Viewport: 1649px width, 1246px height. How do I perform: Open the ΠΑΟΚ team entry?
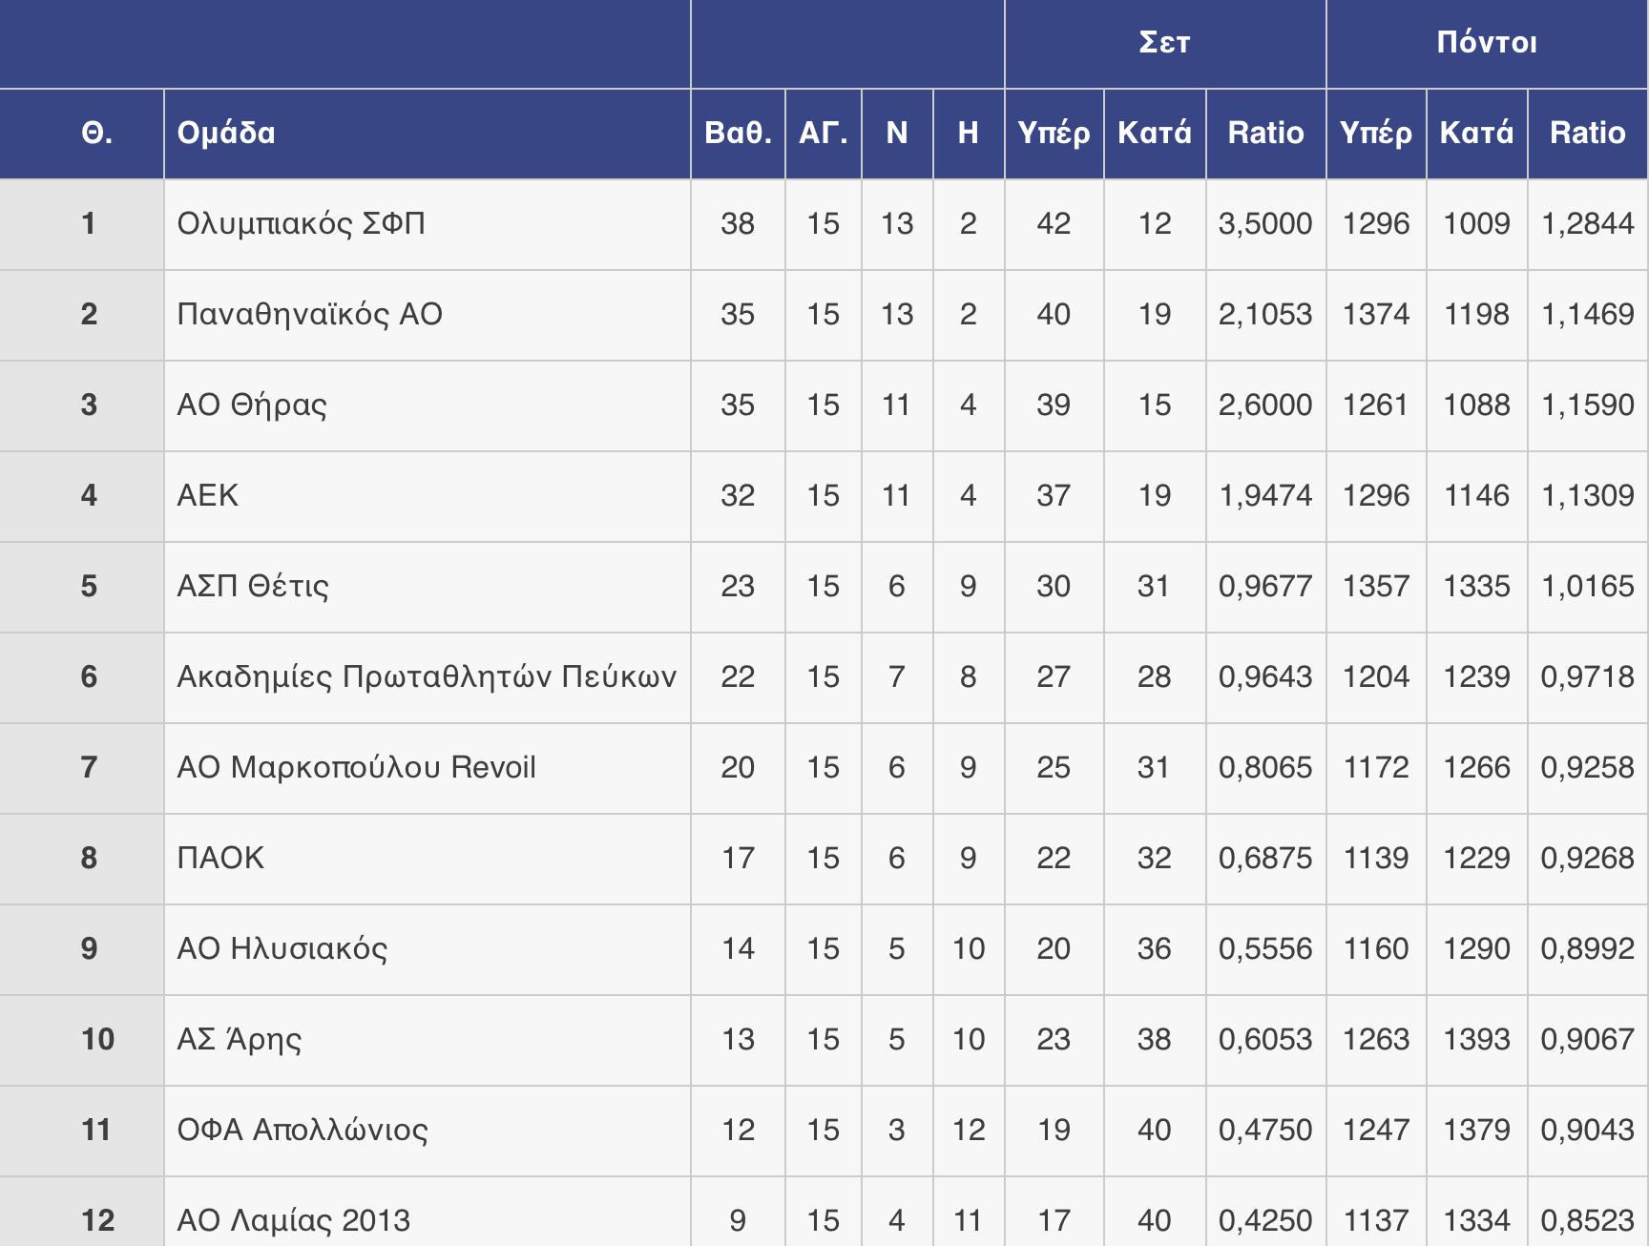220,858
